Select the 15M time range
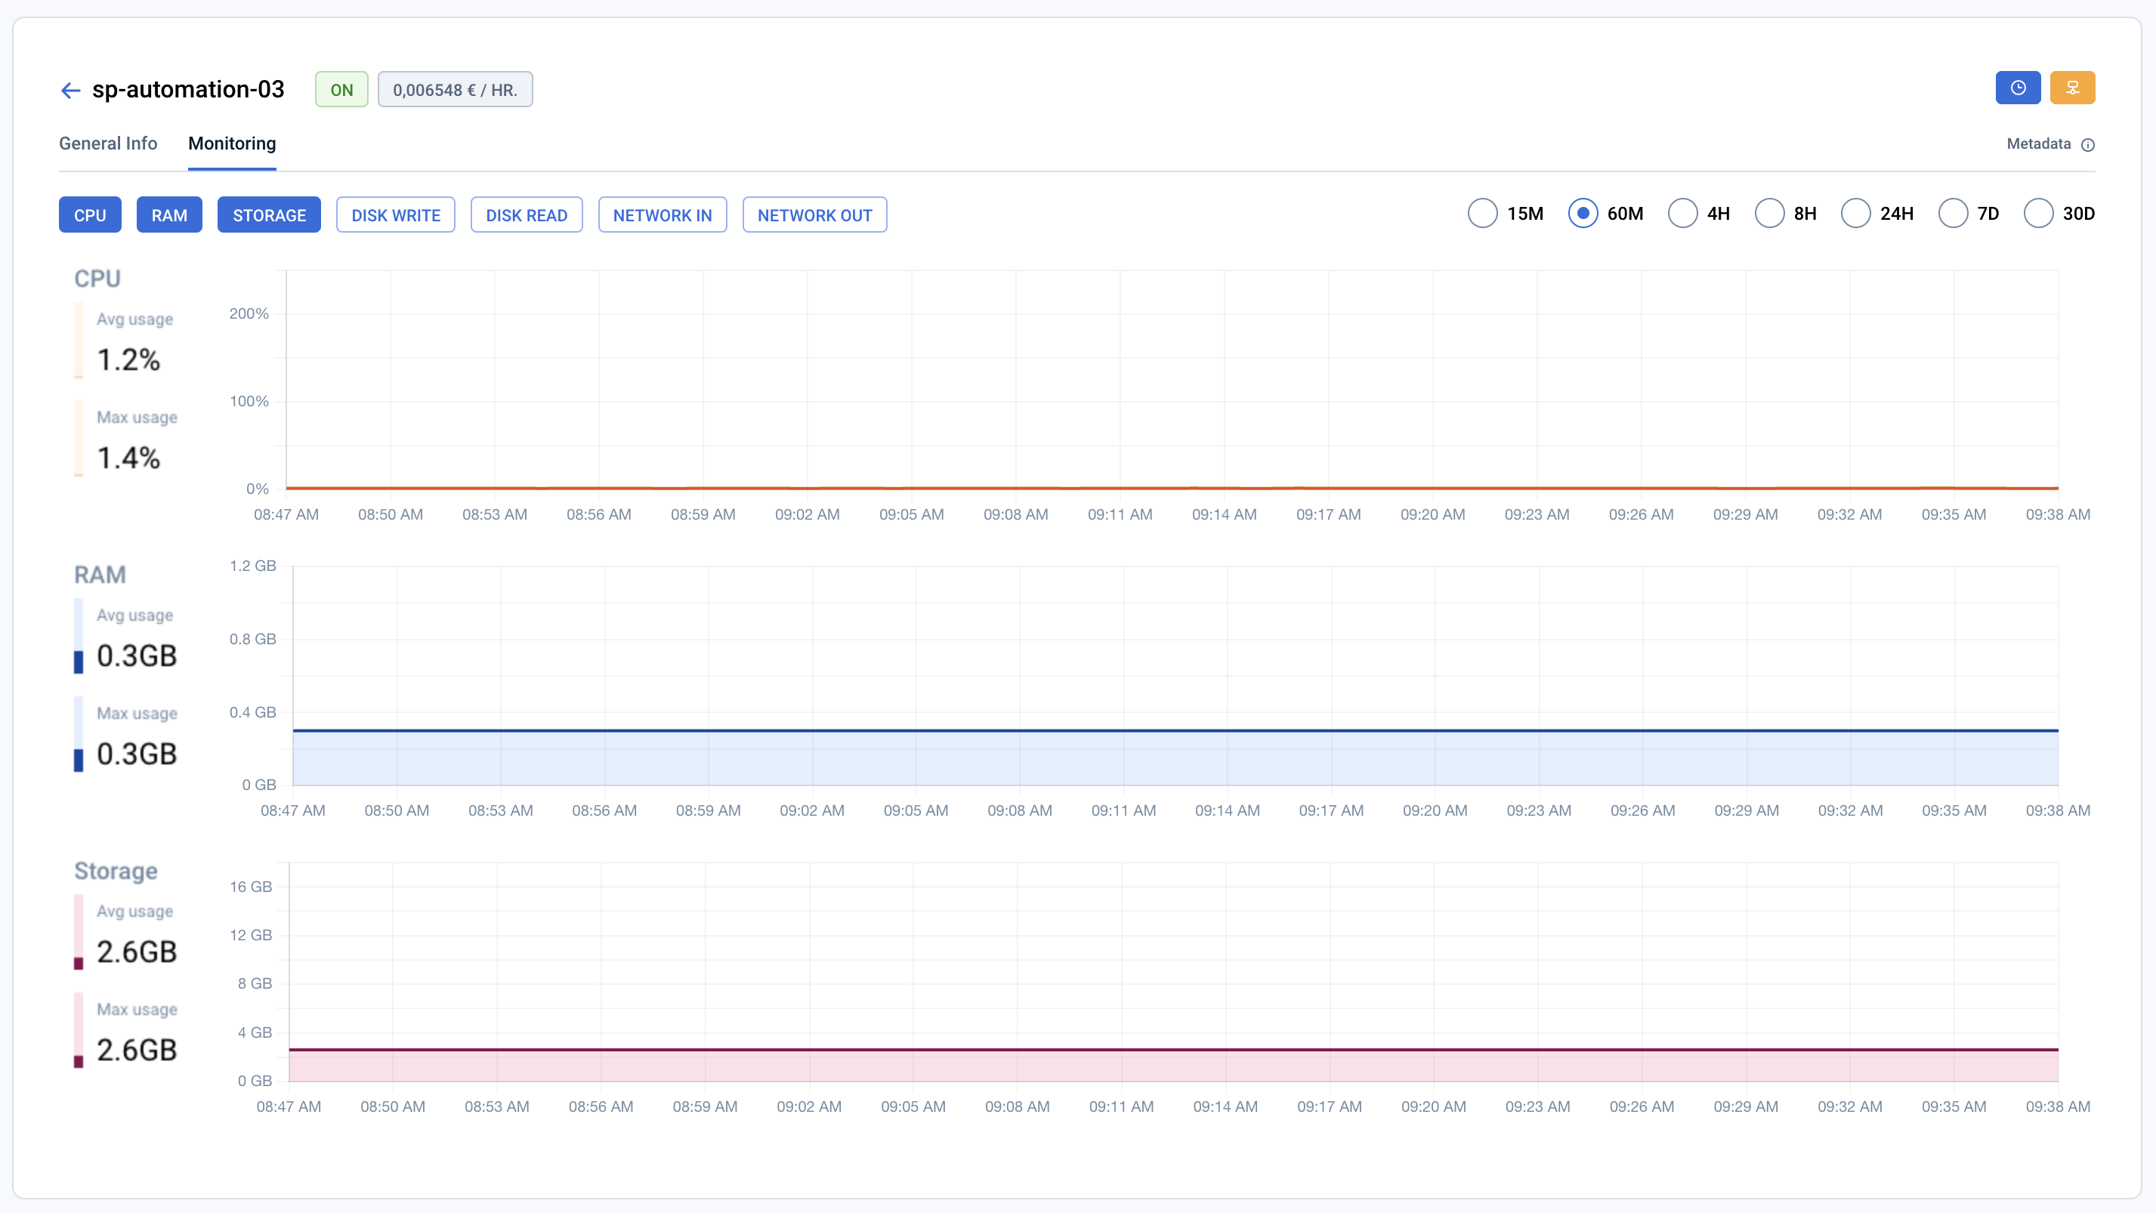 click(1482, 213)
